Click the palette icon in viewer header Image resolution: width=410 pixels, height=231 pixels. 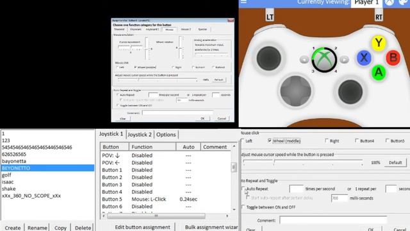[403, 3]
